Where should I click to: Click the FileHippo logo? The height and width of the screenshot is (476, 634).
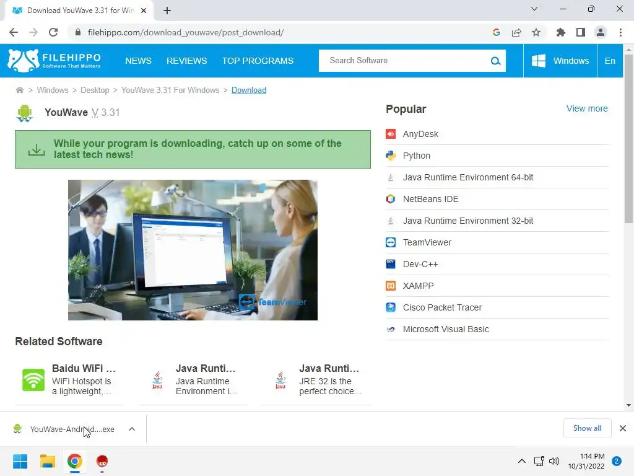click(x=54, y=61)
